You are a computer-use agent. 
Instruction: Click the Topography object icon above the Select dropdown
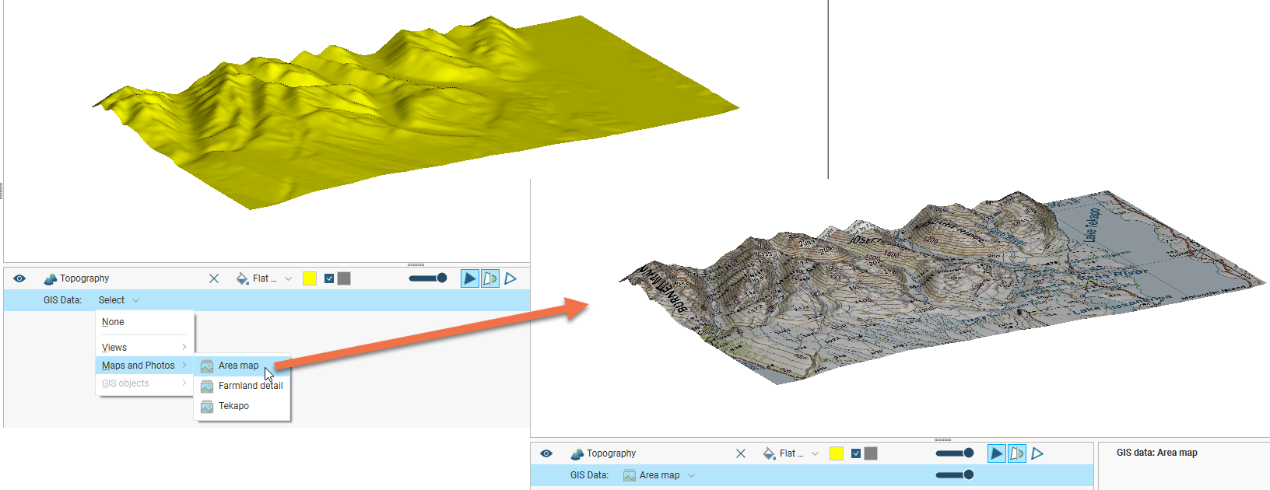point(51,278)
